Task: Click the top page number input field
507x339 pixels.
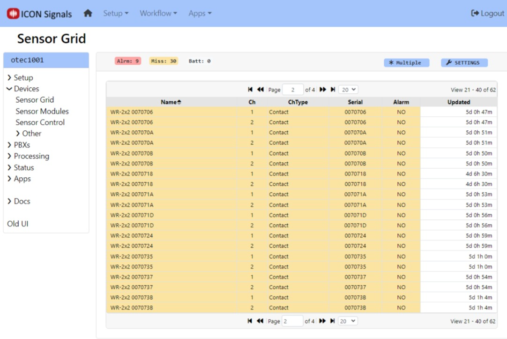Action: [293, 90]
